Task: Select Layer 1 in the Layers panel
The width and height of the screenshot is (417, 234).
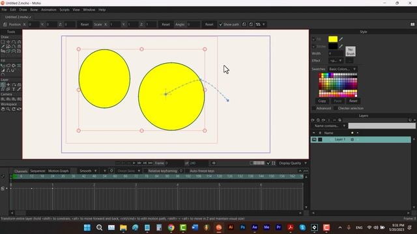Action: [360, 139]
